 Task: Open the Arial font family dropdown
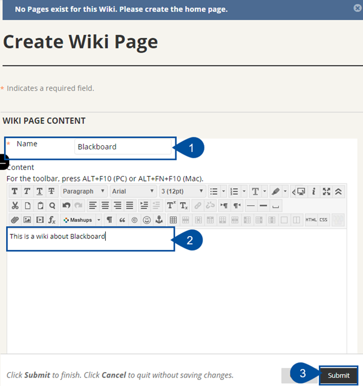[133, 191]
